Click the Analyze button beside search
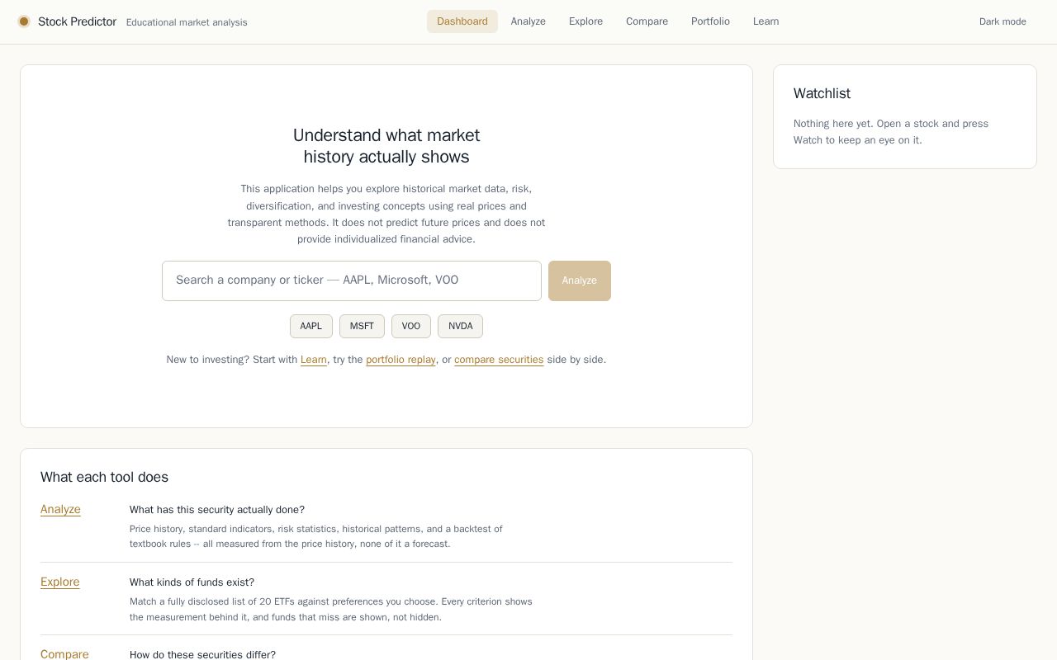This screenshot has width=1057, height=660. click(x=580, y=280)
